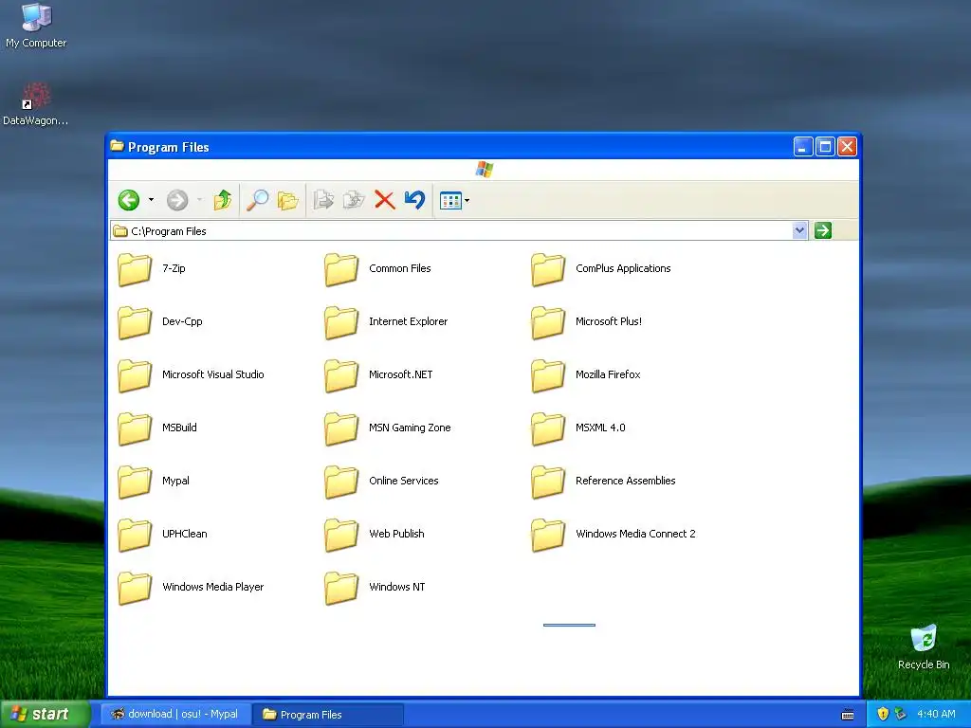The width and height of the screenshot is (971, 728).
Task: Click the red Delete X icon
Action: (385, 200)
